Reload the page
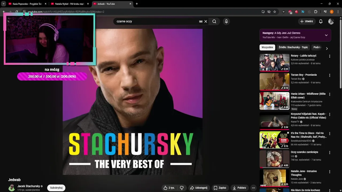Screen dimensions: 342x192 click(x=17, y=12)
